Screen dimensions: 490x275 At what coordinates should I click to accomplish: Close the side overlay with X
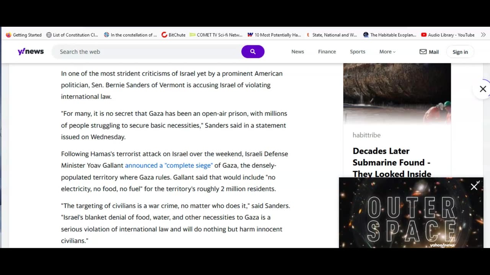483,89
